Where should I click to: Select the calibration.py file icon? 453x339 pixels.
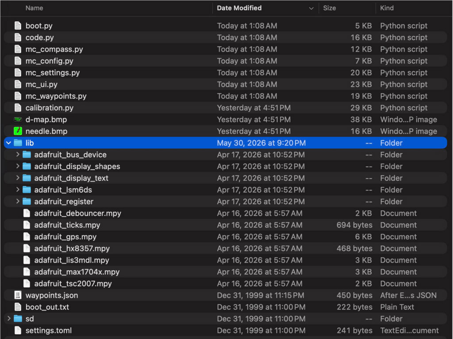point(18,108)
